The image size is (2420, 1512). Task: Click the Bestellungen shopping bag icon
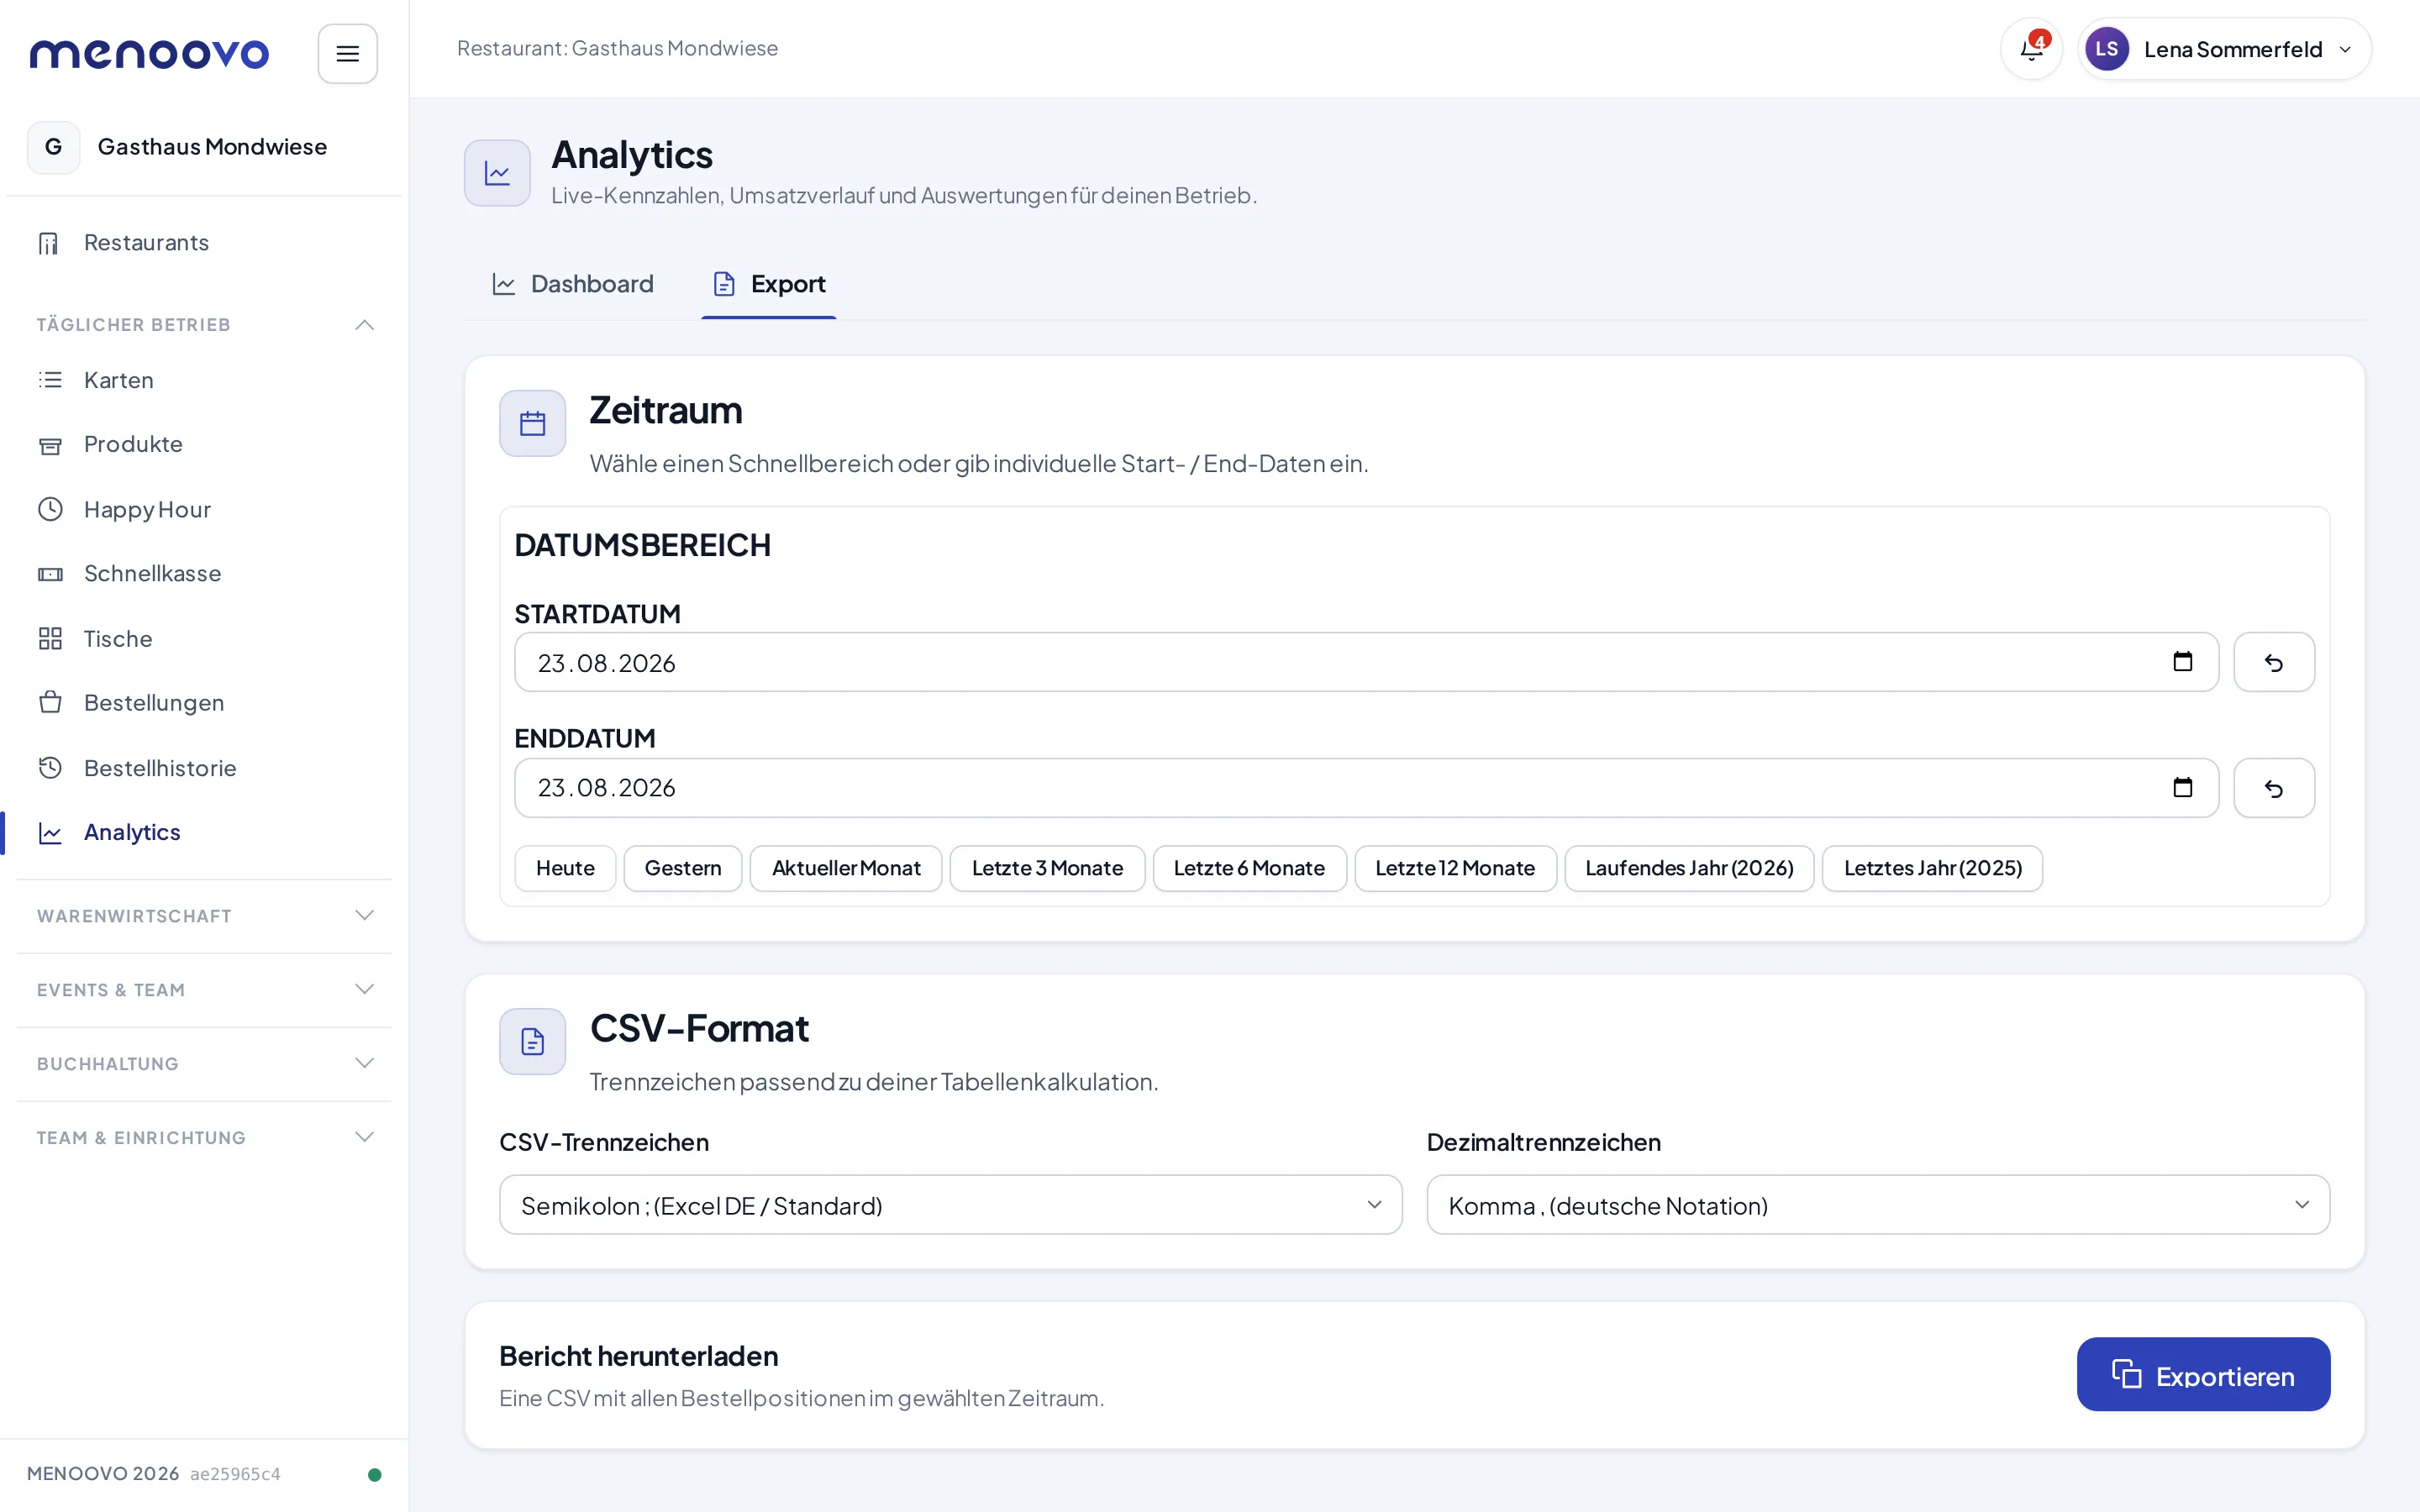[50, 702]
